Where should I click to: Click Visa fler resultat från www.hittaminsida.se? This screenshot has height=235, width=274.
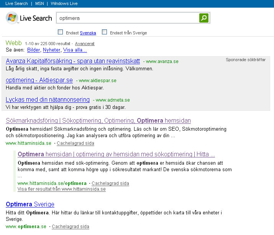62,189
